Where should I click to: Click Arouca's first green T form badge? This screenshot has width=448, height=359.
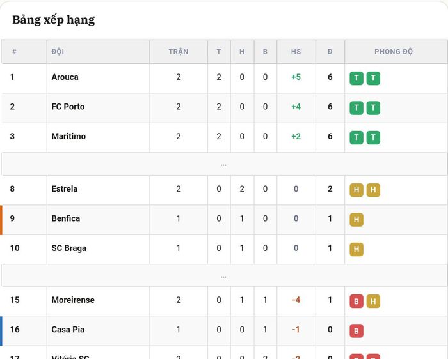[x=356, y=78]
